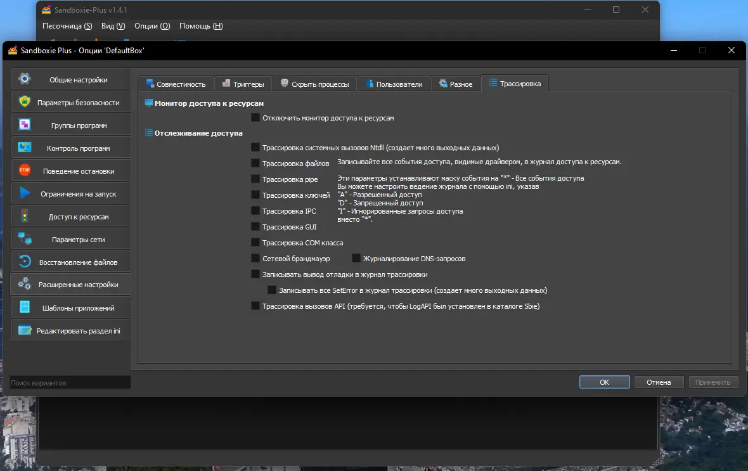This screenshot has width=748, height=471.
Task: Click the Отслеживание доступа heading
Action: click(198, 133)
